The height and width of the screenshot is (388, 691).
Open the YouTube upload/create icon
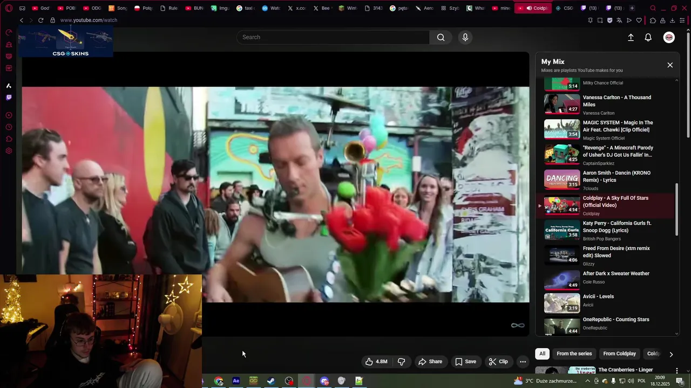(631, 37)
